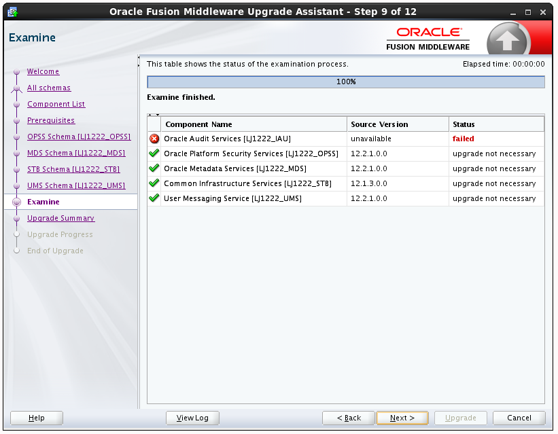Screen dimensions: 558x434
Task: Click the disabled Upgrade Progress step
Action: [60, 234]
